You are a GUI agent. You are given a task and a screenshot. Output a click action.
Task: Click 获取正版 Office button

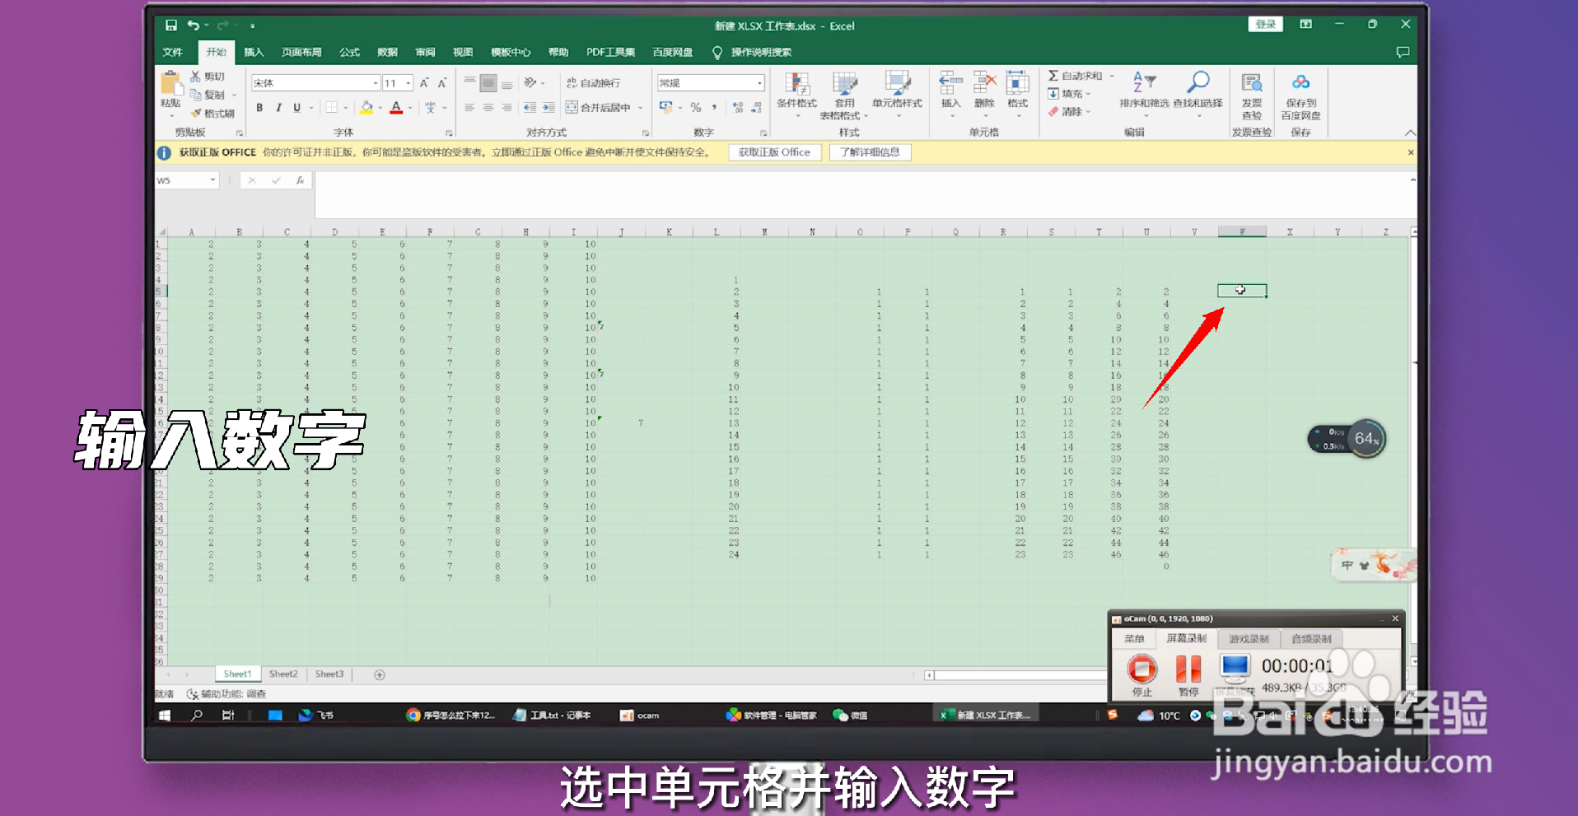coord(773,152)
